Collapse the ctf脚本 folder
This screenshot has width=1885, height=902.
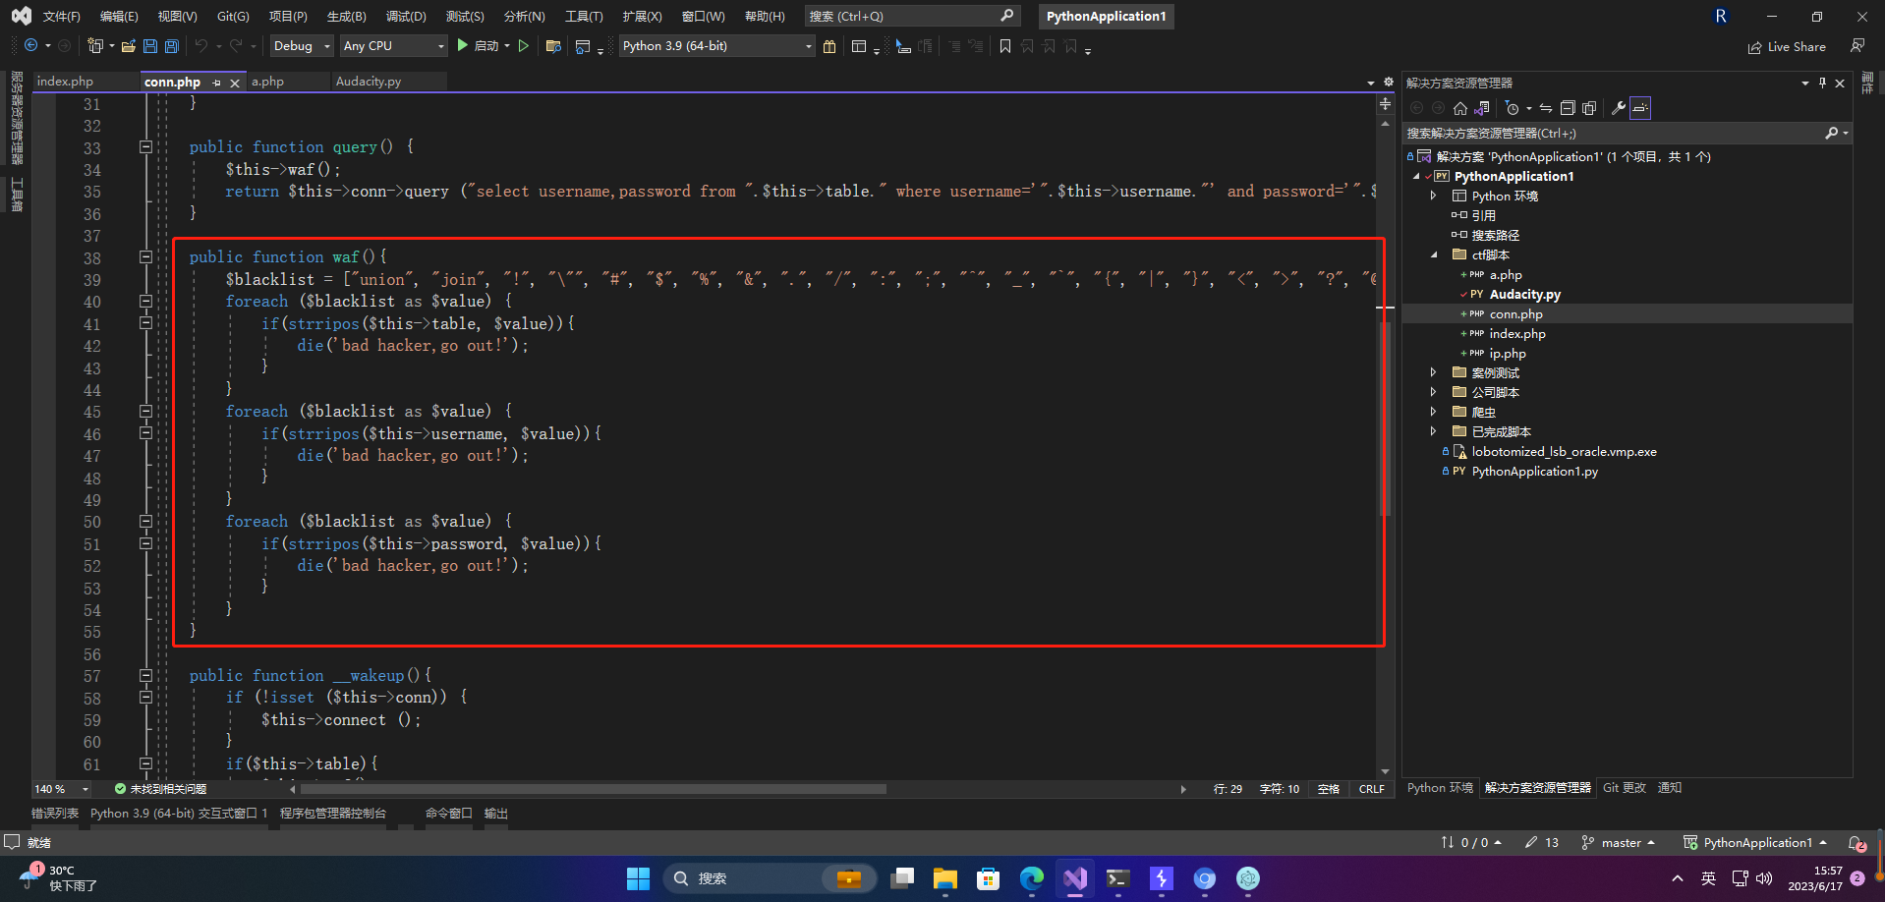[1433, 254]
